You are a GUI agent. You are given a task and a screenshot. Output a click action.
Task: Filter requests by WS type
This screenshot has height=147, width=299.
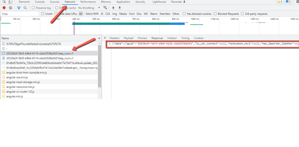click(146, 14)
